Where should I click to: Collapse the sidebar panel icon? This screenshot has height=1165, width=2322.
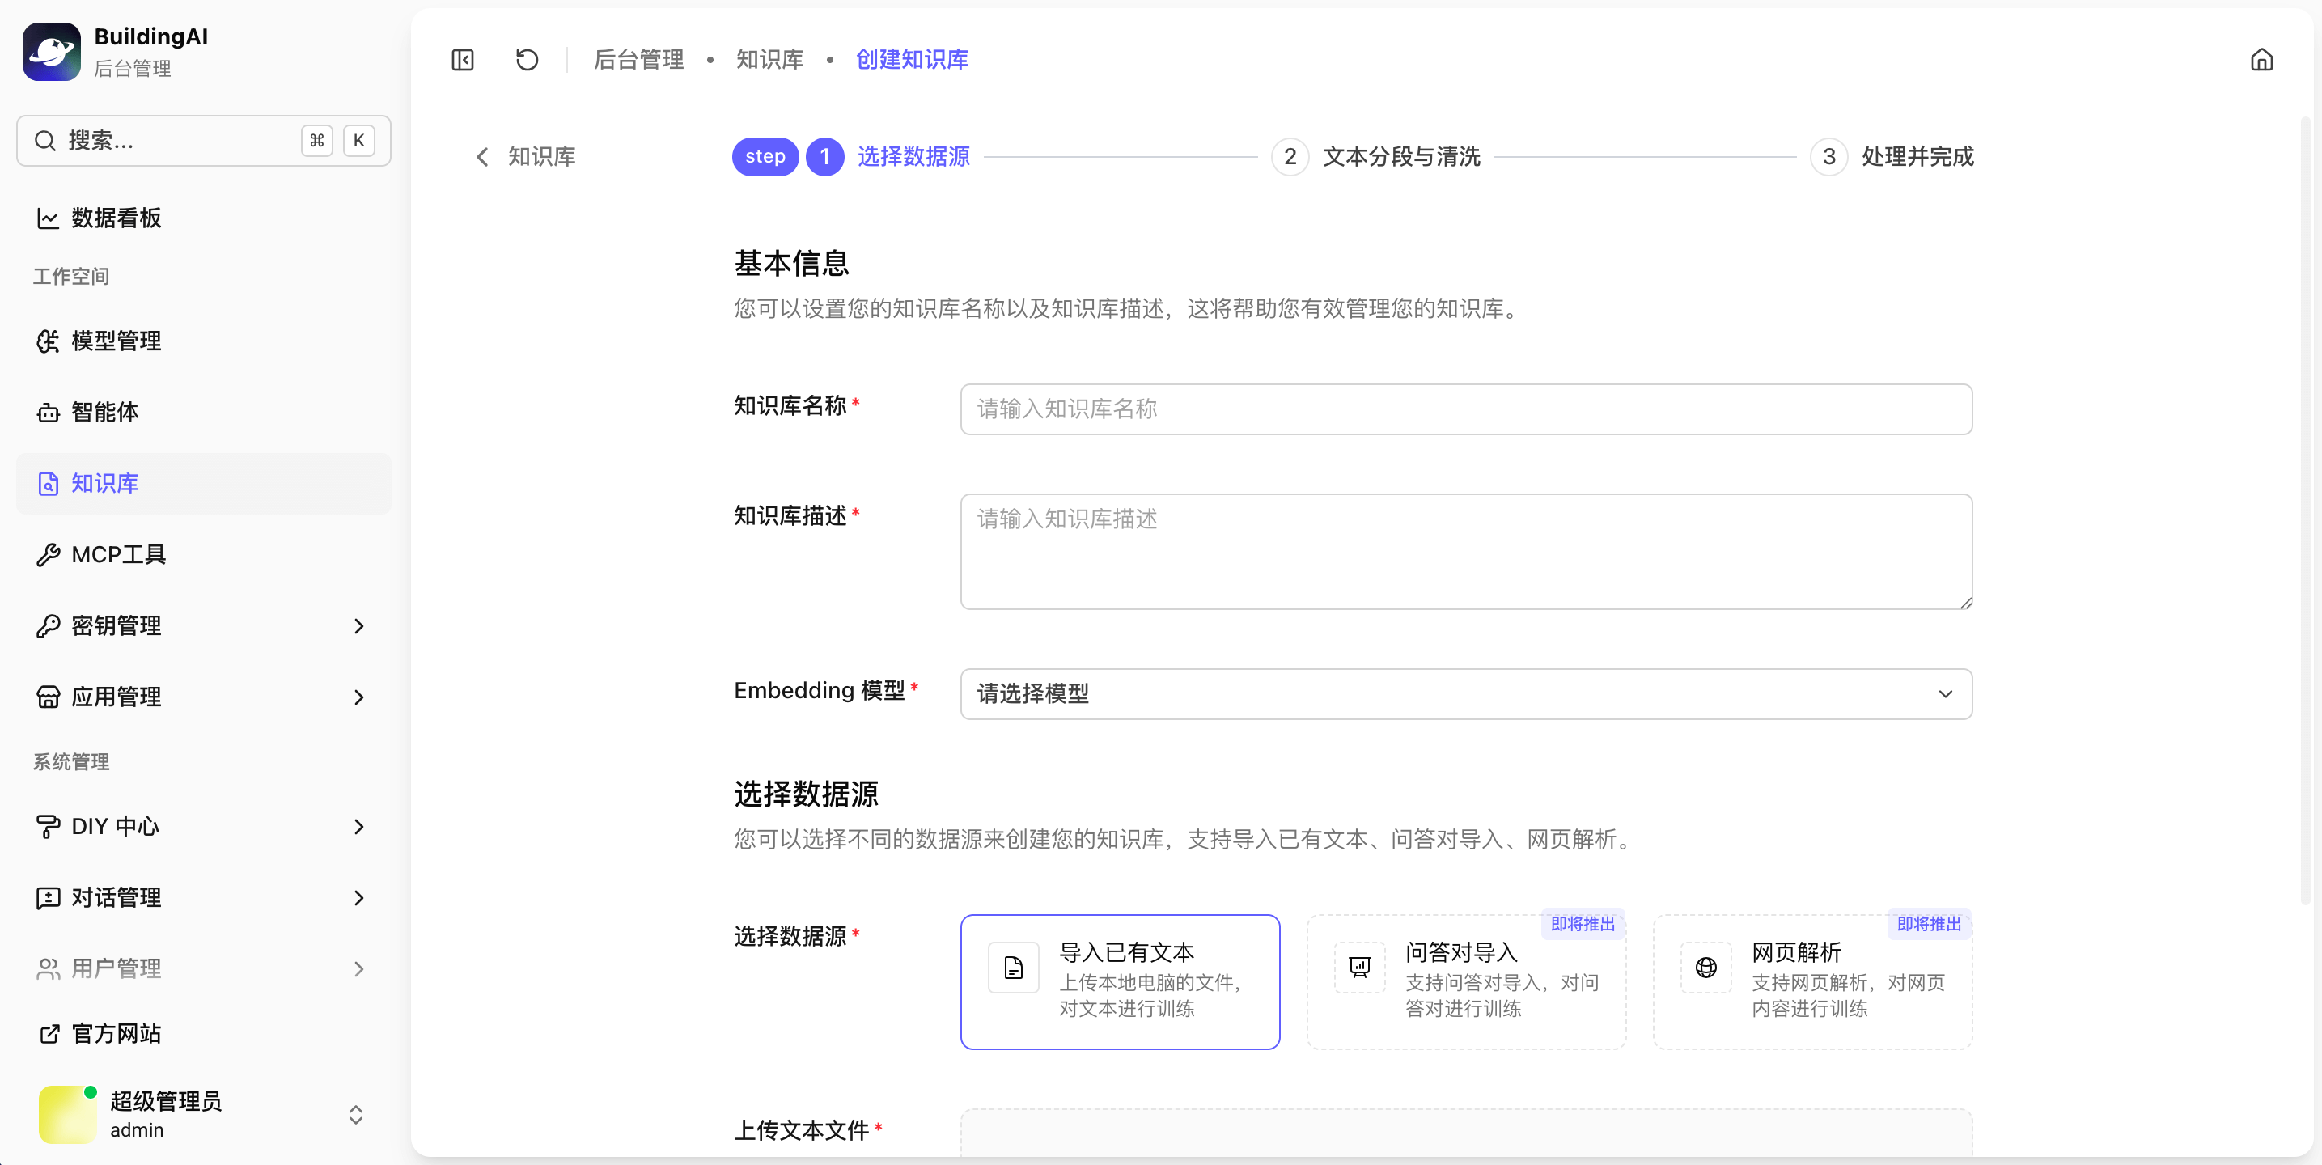click(x=463, y=61)
